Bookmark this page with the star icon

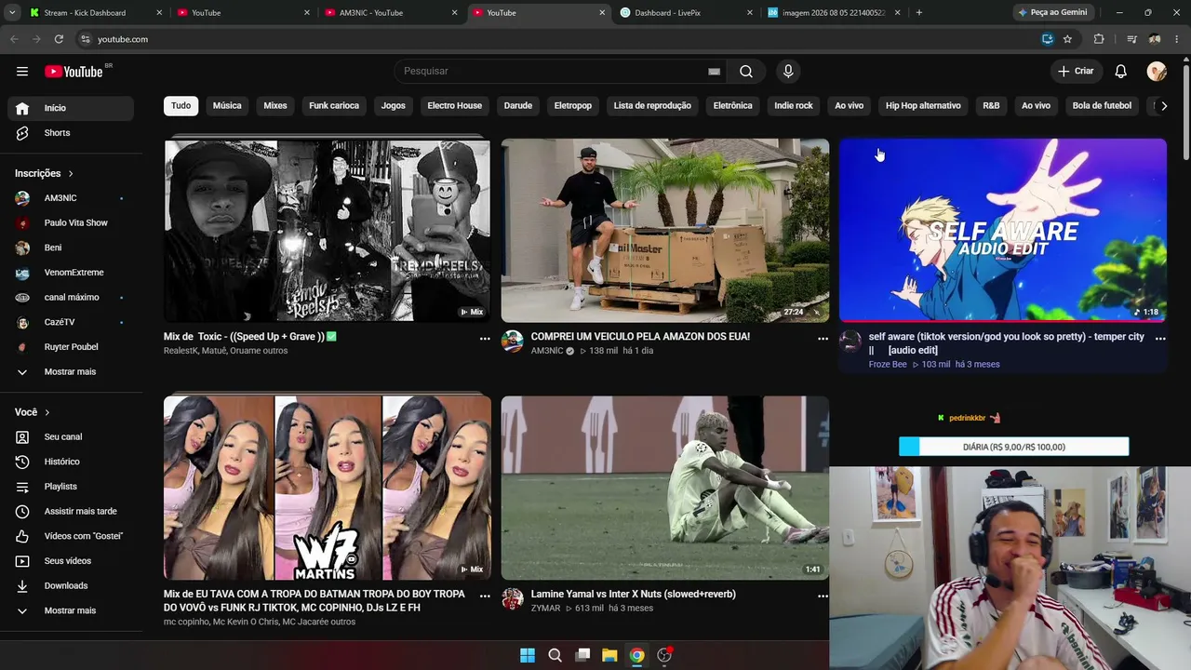click(x=1067, y=39)
